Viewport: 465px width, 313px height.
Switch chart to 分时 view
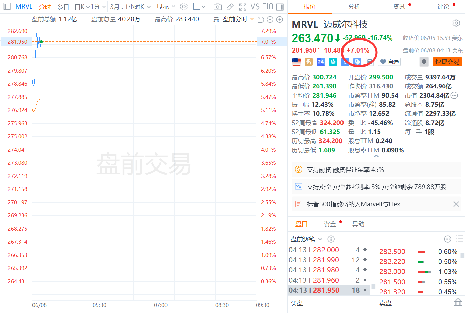click(x=45, y=7)
